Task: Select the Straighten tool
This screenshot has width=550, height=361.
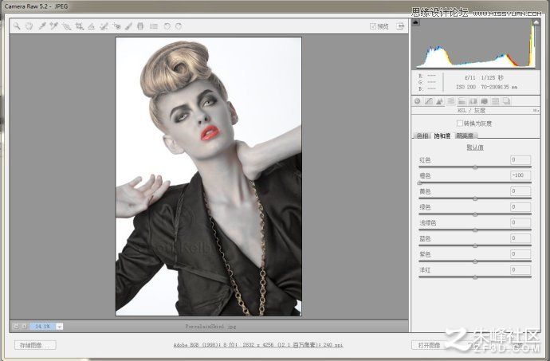Action: click(x=91, y=26)
